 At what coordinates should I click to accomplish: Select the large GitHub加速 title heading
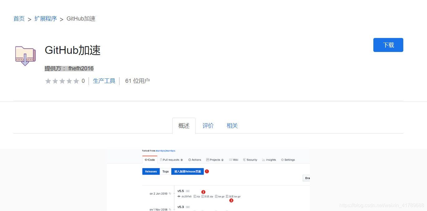click(x=73, y=50)
